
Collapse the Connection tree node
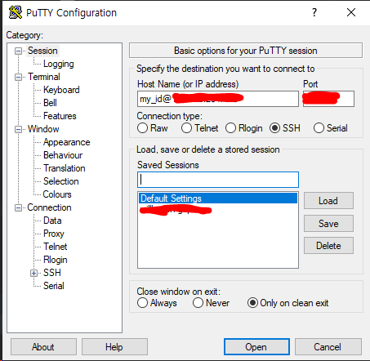[x=18, y=208]
